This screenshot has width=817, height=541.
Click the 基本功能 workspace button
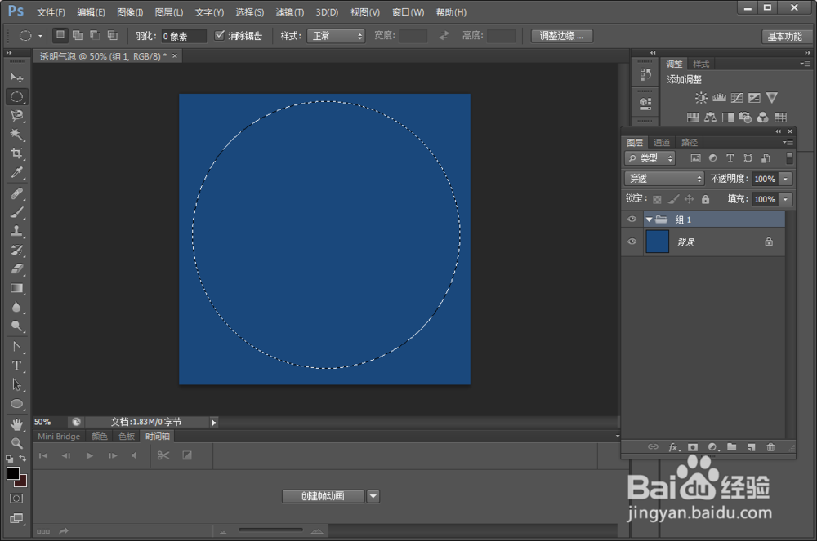pyautogui.click(x=784, y=37)
